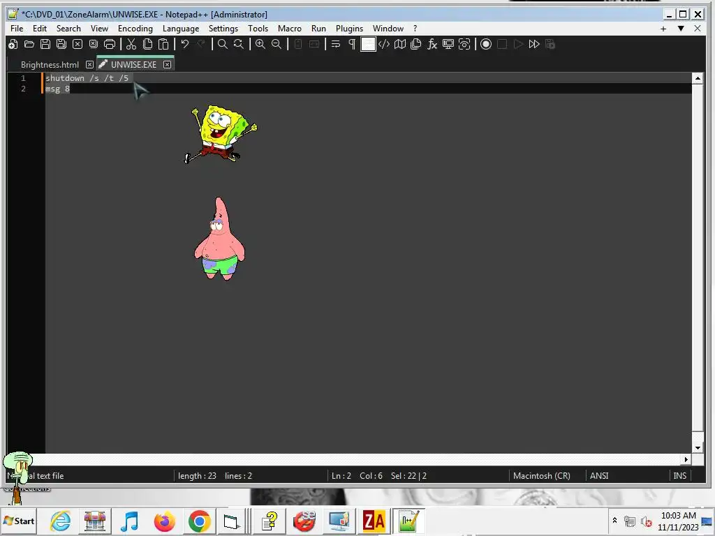Undo last edit via toolbar
The width and height of the screenshot is (715, 536).
click(x=184, y=44)
